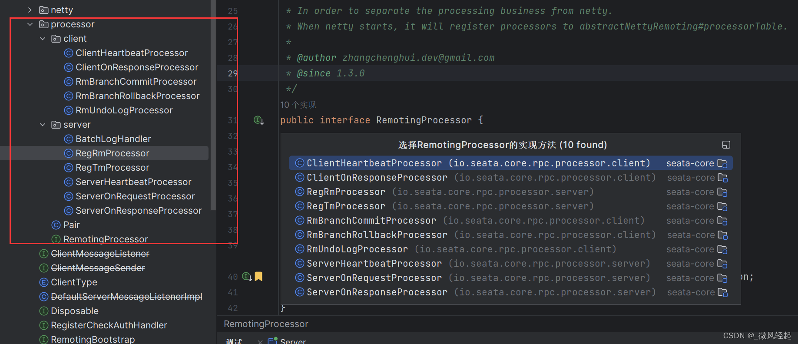Image resolution: width=798 pixels, height=344 pixels.
Task: Choose ClientHeartbeatProcessor in implementations popup
Action: click(x=511, y=163)
